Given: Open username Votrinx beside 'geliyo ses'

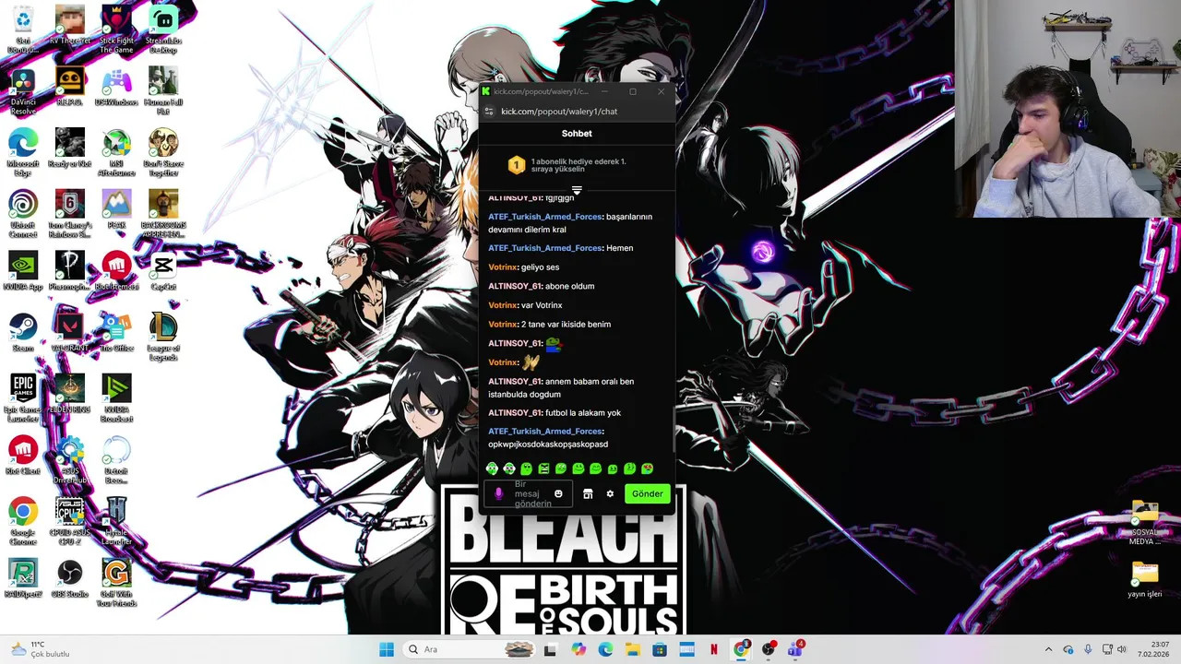Looking at the screenshot, I should click(x=503, y=267).
